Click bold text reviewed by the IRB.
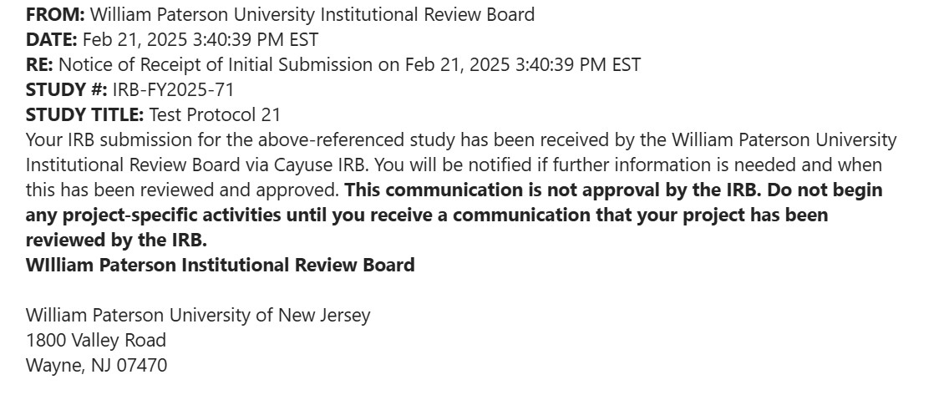 tap(116, 240)
